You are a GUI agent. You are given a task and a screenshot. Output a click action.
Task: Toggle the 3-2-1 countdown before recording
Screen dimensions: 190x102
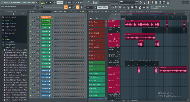point(74,2)
